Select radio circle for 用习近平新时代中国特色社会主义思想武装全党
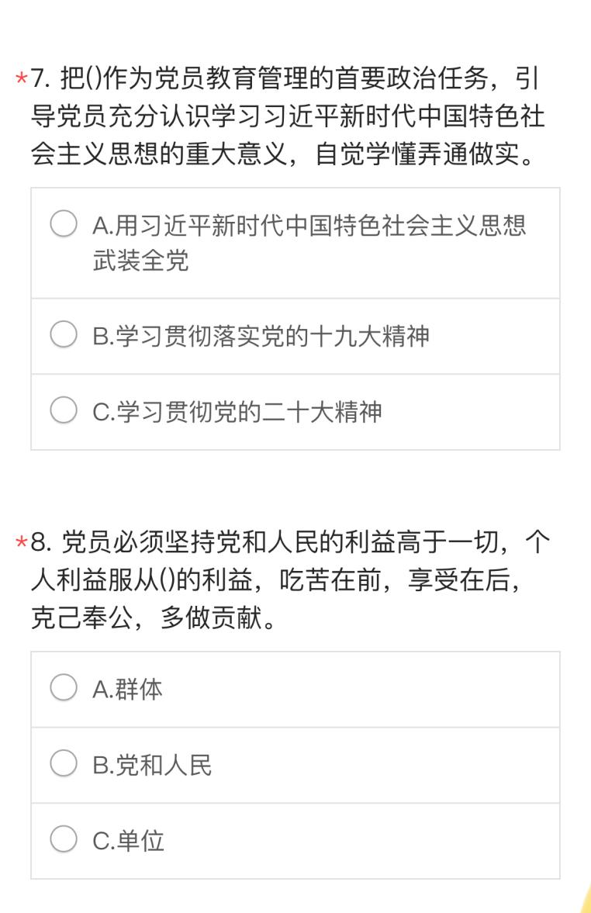The width and height of the screenshot is (591, 913). 64,223
